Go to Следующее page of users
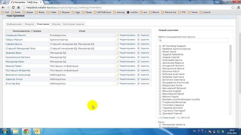Image resolution: width=241 pixels, height=135 pixels. [x=169, y=118]
